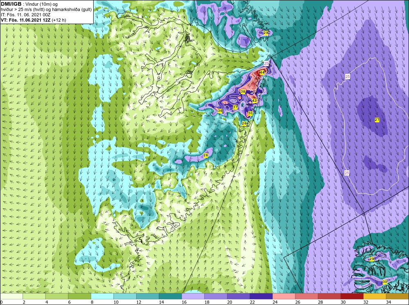Select the 2–4 m/s light green legend swatch
This screenshot has height=305, width=409.
point(34,296)
